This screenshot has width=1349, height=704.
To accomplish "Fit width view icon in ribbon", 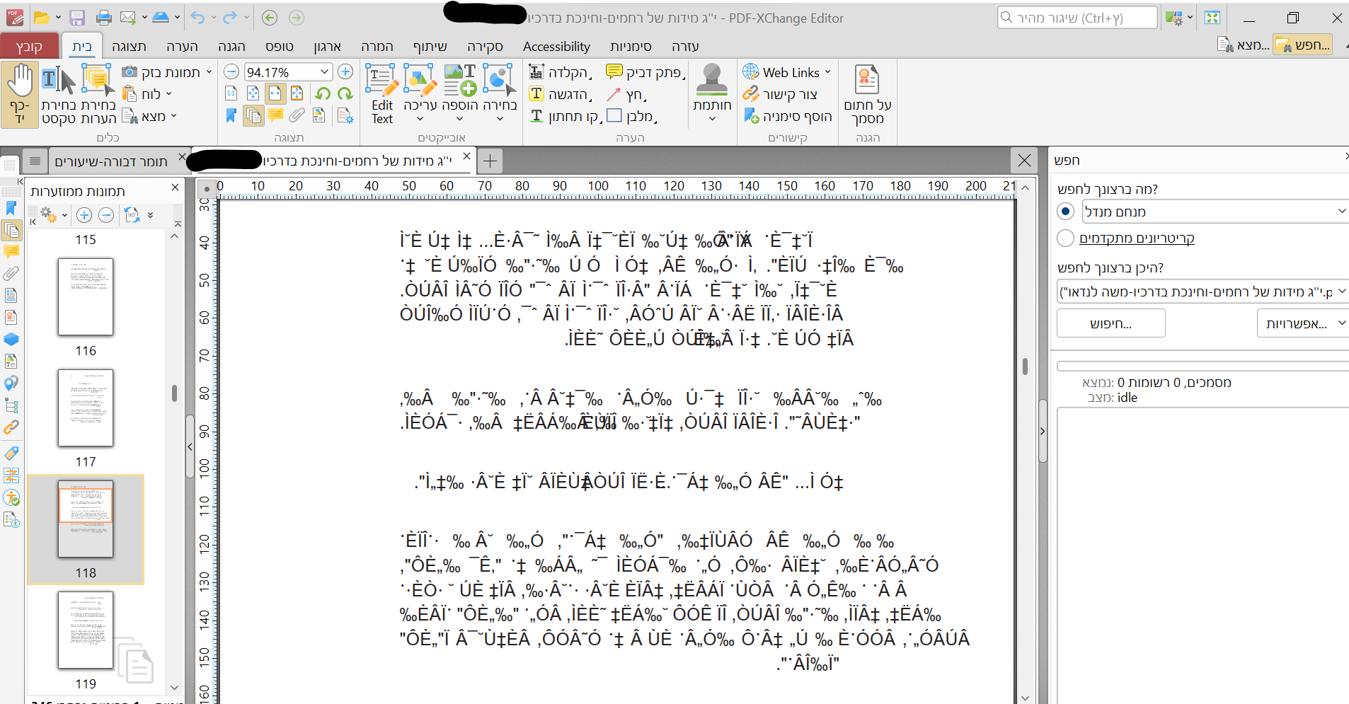I will click(275, 93).
